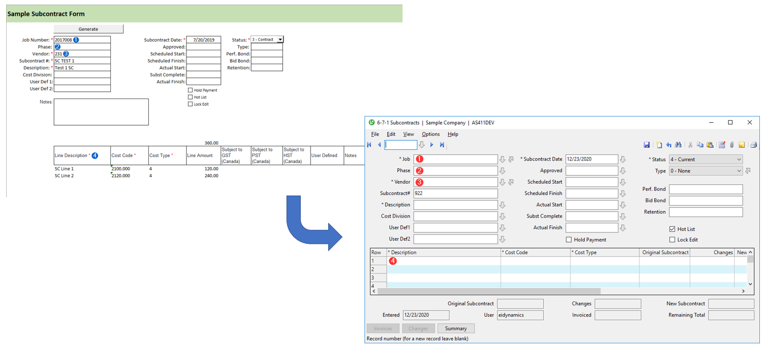Check Hold Payment in Subcontracts window

coord(569,240)
